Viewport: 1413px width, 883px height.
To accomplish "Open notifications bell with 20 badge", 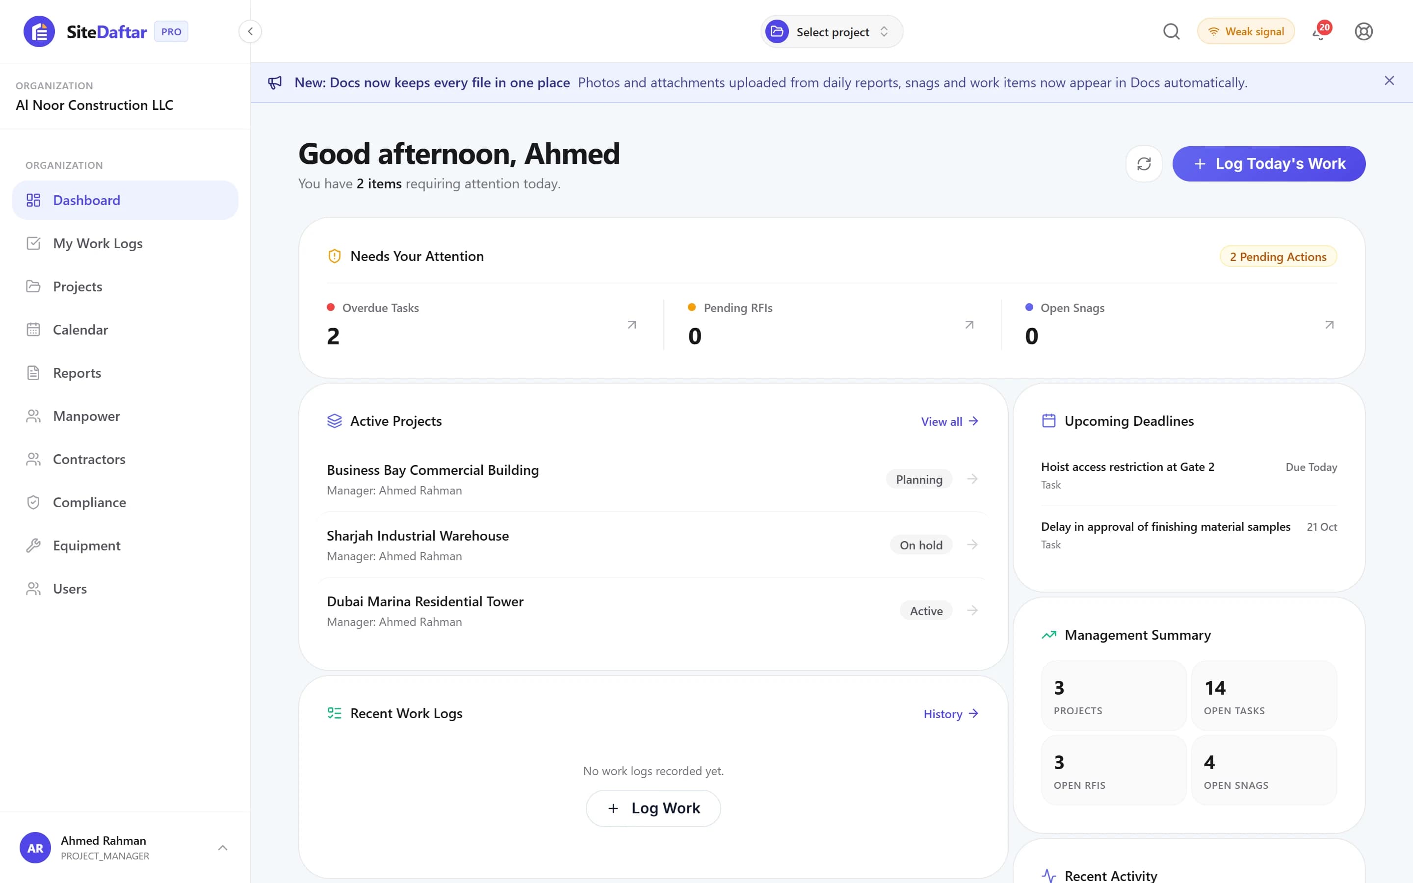I will point(1321,31).
